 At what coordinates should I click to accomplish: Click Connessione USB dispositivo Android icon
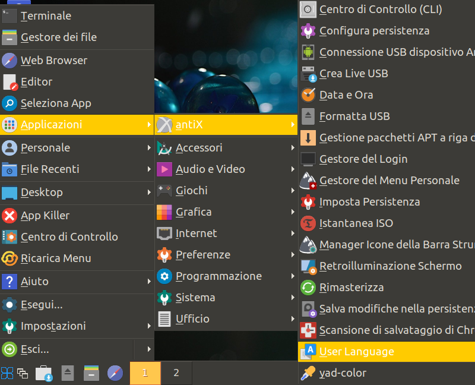click(308, 52)
